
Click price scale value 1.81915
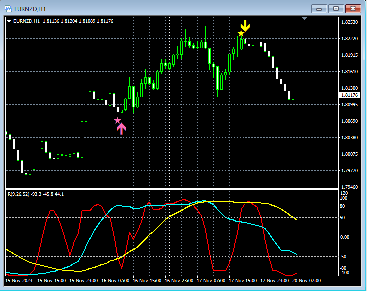tap(349, 55)
